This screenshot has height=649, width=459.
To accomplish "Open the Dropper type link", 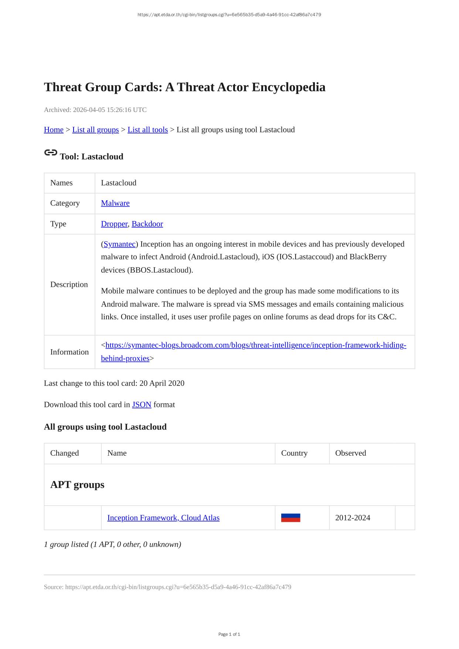I will (x=114, y=224).
